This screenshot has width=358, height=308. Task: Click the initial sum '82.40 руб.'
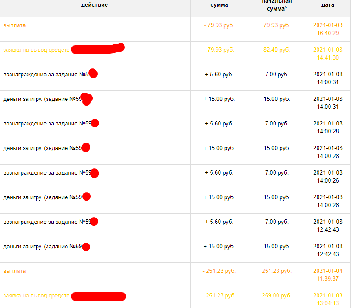coord(277,50)
